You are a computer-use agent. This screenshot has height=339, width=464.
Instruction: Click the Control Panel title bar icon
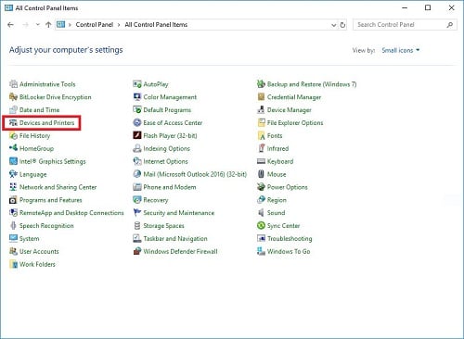(x=9, y=7)
